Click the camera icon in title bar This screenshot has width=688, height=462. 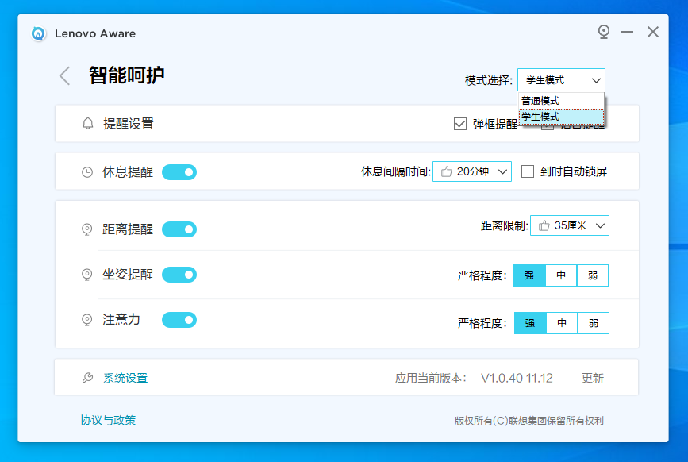(x=604, y=32)
